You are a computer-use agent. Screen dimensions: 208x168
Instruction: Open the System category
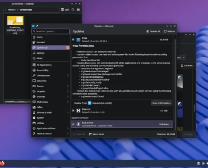click(x=50, y=118)
